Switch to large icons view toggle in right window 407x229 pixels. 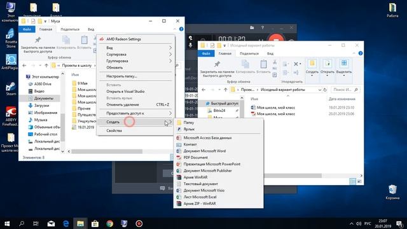359,181
